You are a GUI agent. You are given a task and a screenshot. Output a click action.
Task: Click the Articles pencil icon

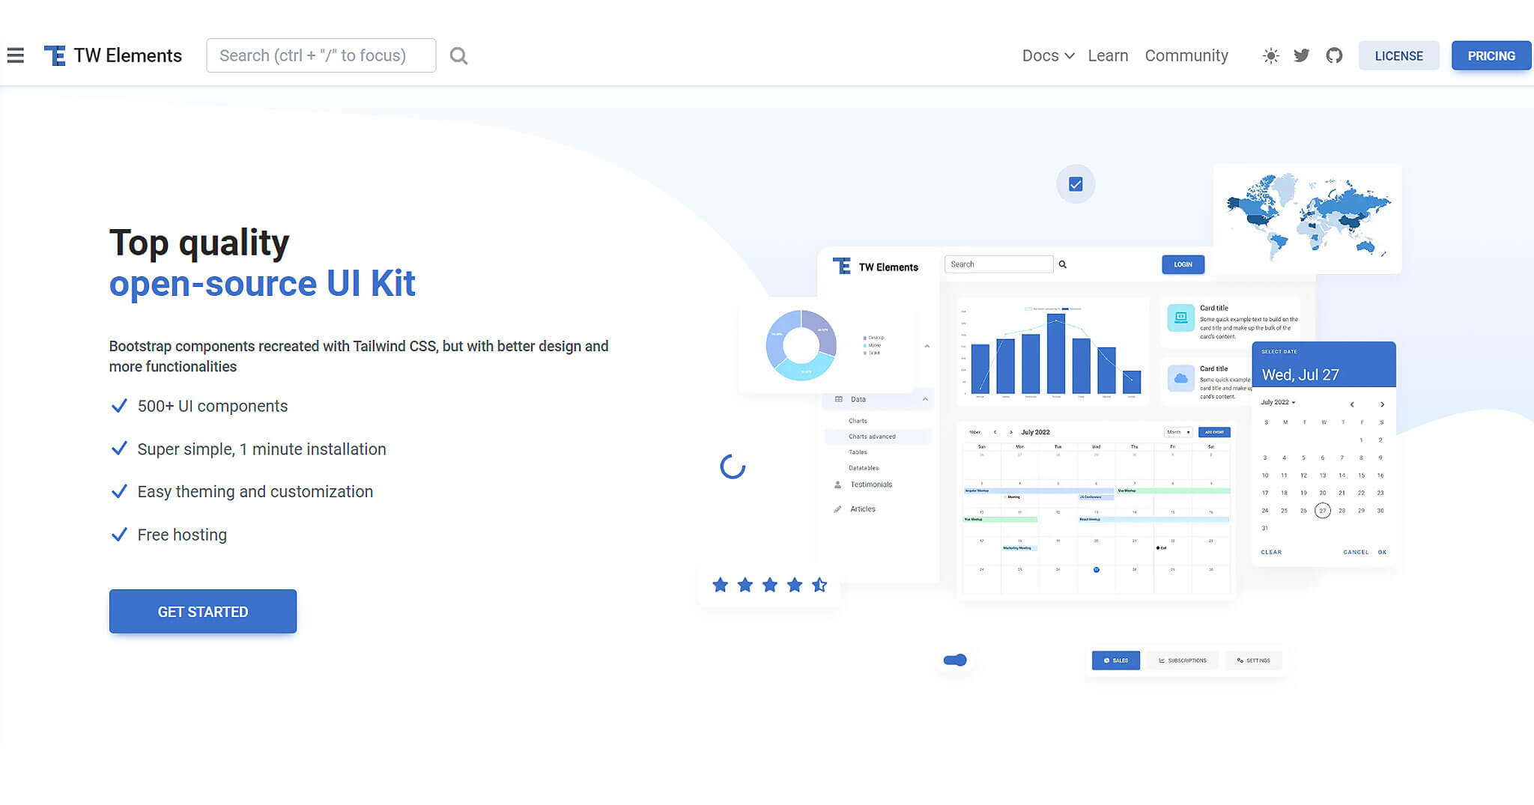pyautogui.click(x=837, y=509)
